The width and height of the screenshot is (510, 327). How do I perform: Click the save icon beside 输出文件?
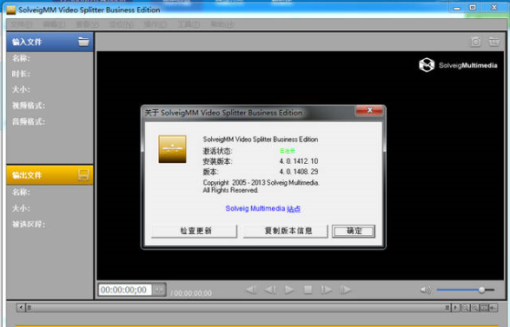(x=83, y=175)
